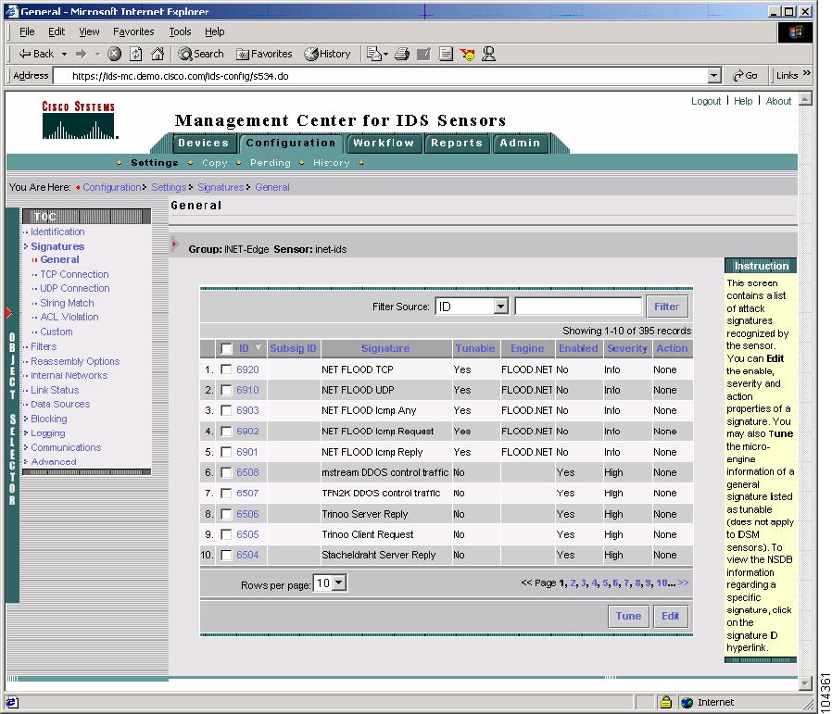Screen dimensions: 832x714
Task: Click the Print icon in toolbar
Action: [x=402, y=54]
